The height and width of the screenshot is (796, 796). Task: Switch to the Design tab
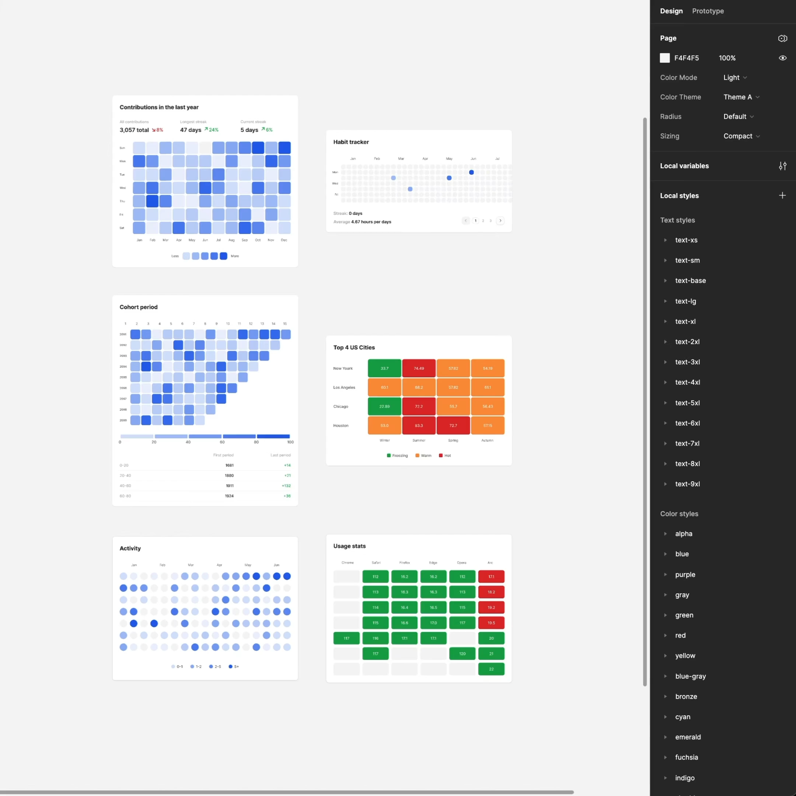pos(671,11)
